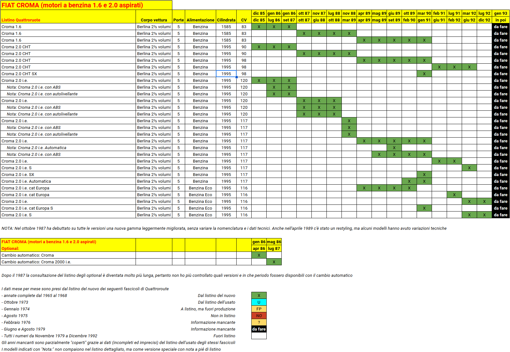Click the blue fill handle of selected cell

tap(237, 77)
